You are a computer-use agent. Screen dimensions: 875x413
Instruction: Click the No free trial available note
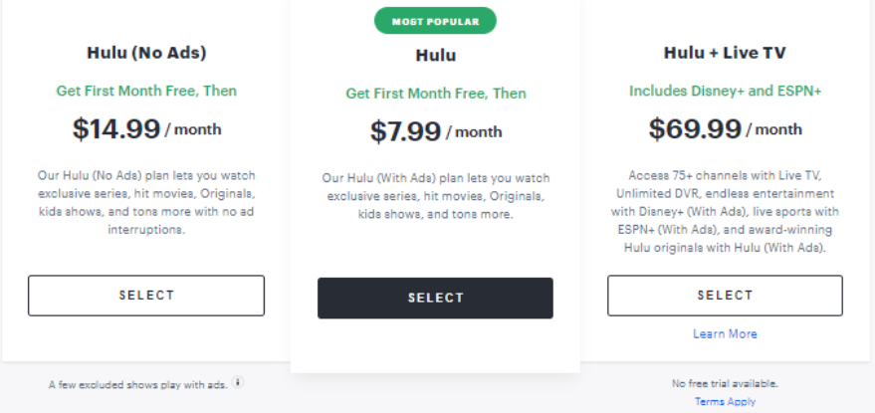[725, 383]
